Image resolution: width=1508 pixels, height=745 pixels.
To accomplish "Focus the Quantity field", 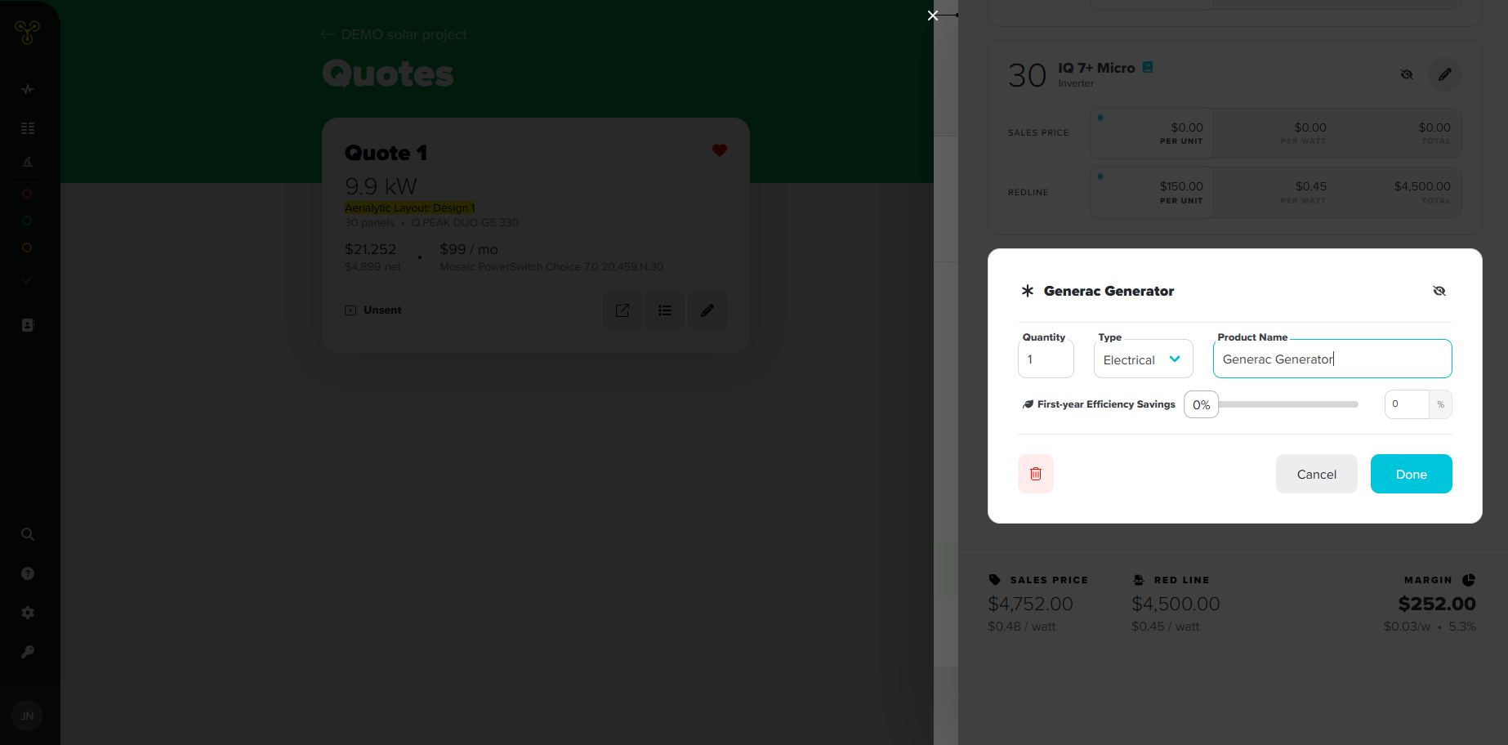I will tap(1046, 359).
